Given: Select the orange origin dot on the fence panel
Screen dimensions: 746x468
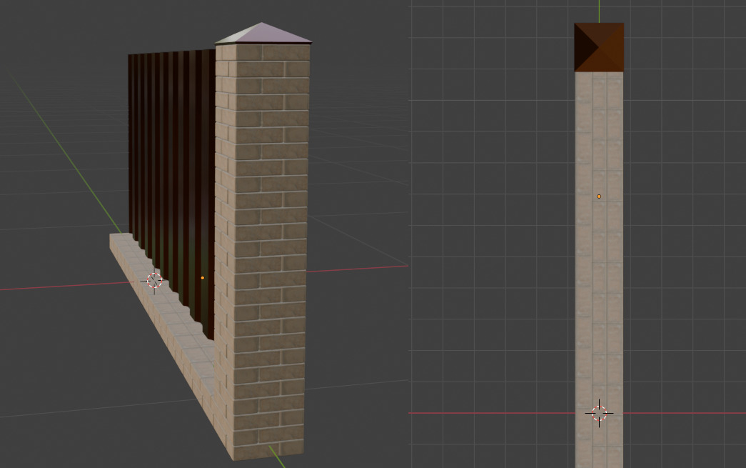Looking at the screenshot, I should [x=202, y=277].
